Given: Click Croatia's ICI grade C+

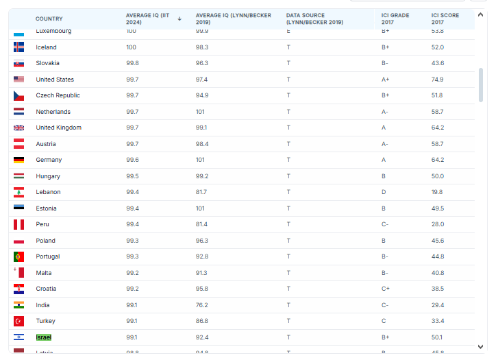Looking at the screenshot, I should point(385,289).
